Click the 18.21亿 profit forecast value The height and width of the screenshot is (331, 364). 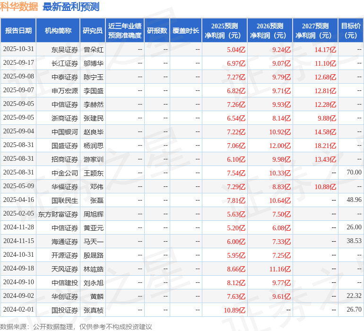[325, 145]
